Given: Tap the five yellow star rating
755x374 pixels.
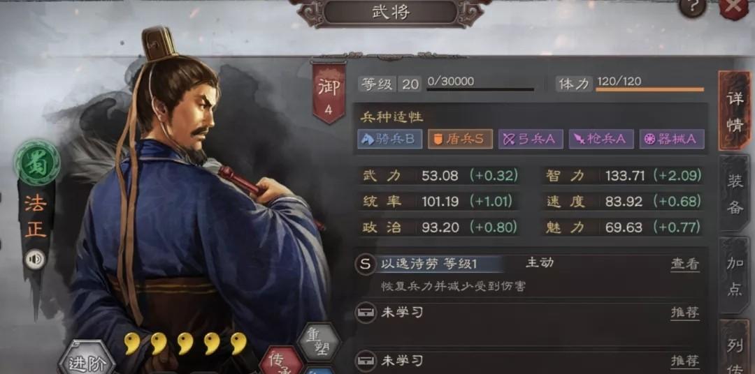Looking at the screenshot, I should 185,343.
